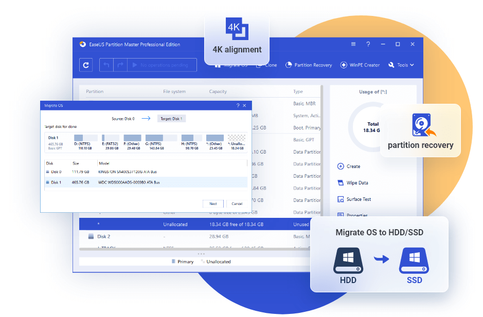Click Disk 2 entry in partition list
This screenshot has height=317, width=483.
pyautogui.click(x=103, y=236)
